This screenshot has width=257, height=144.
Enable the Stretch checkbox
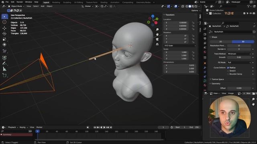pos(228,71)
